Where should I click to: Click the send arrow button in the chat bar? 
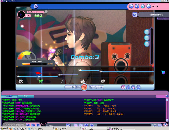(160, 125)
